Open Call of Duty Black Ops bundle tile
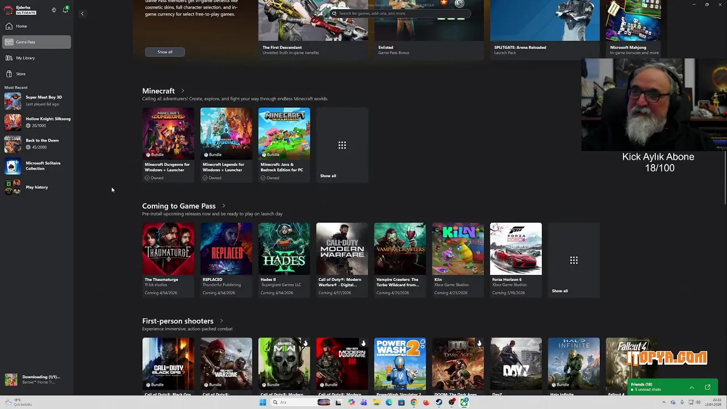 coord(168,366)
